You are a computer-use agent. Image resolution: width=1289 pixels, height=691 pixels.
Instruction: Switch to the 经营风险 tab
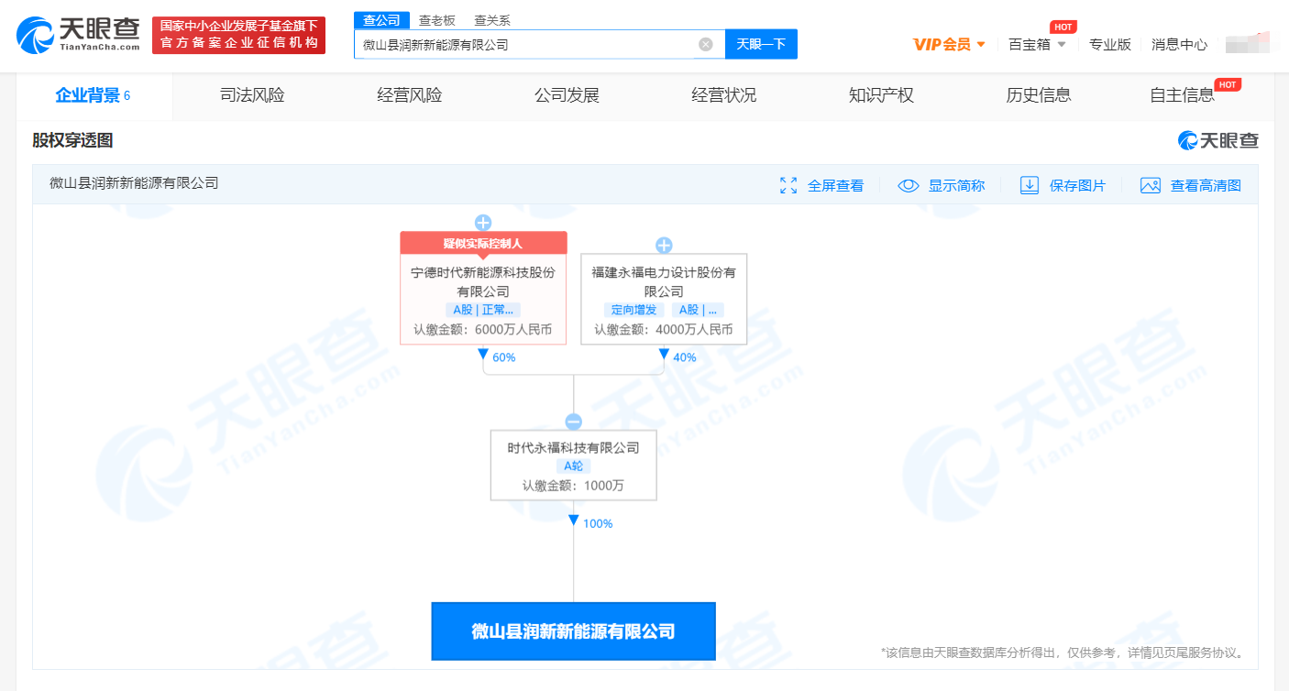click(x=410, y=95)
